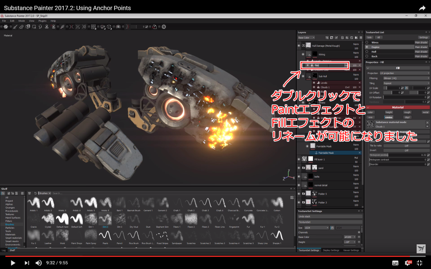
Task: Select the Eraser tool
Action: tap(22, 26)
